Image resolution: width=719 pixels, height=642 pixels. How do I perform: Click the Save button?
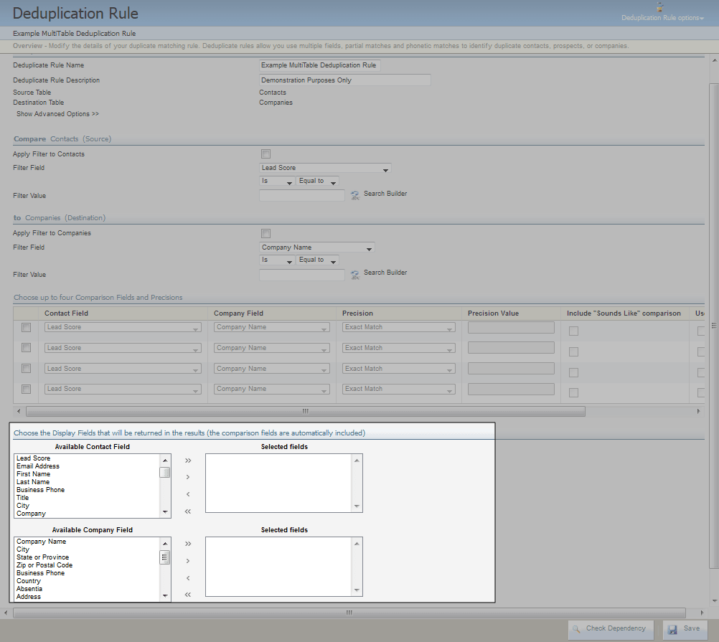[x=685, y=630]
